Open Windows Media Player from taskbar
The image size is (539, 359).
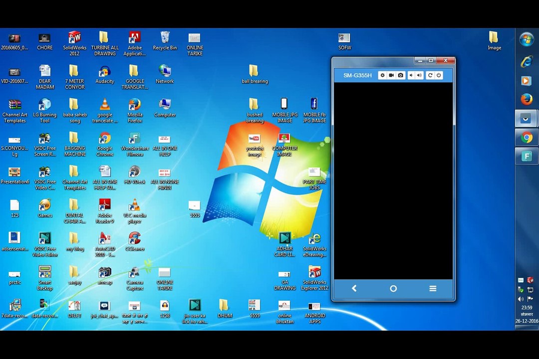pos(527,81)
